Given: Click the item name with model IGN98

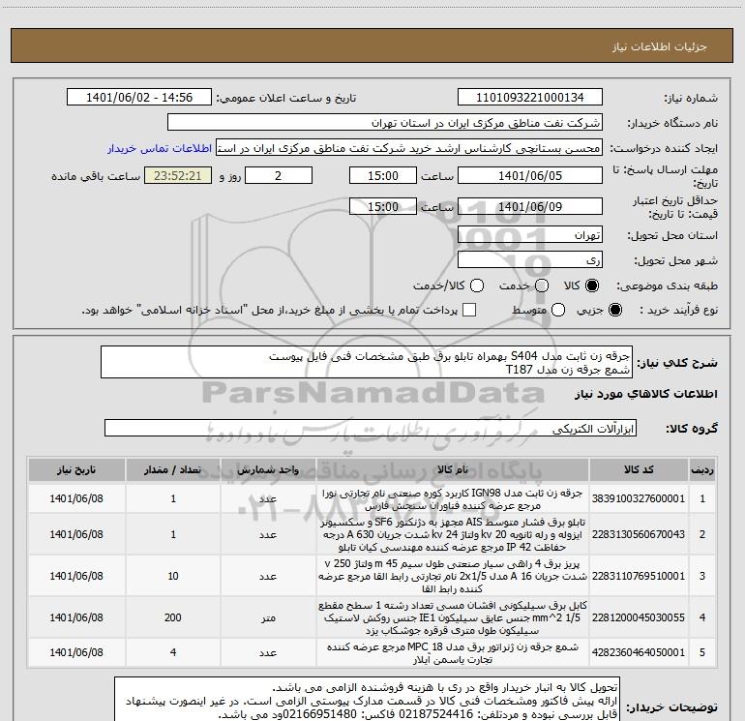Looking at the screenshot, I should (x=453, y=499).
